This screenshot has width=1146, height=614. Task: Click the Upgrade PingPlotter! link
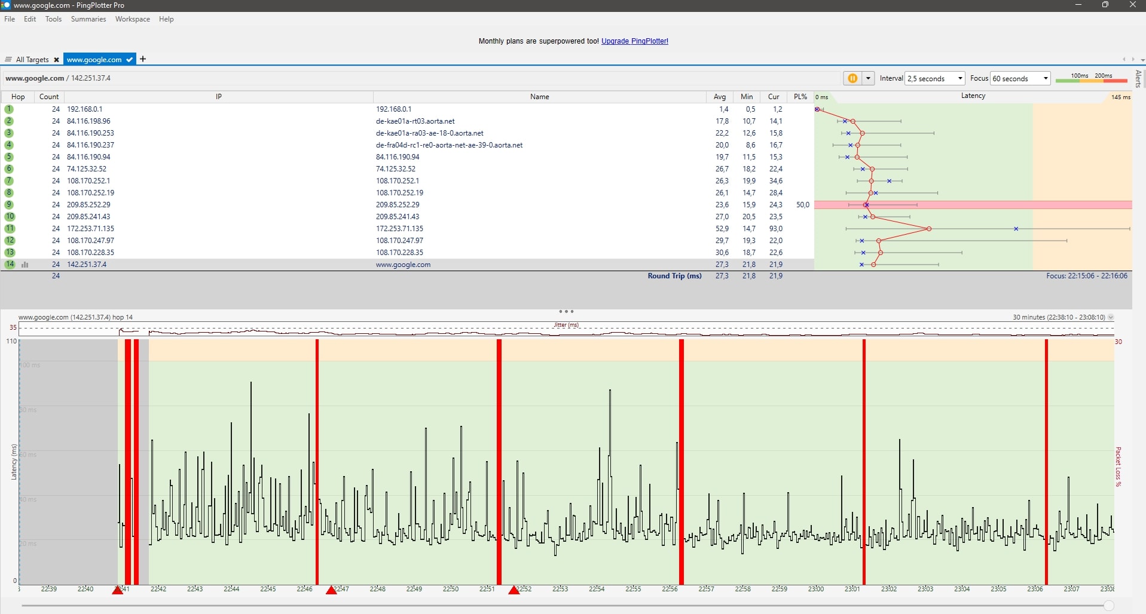coord(634,41)
